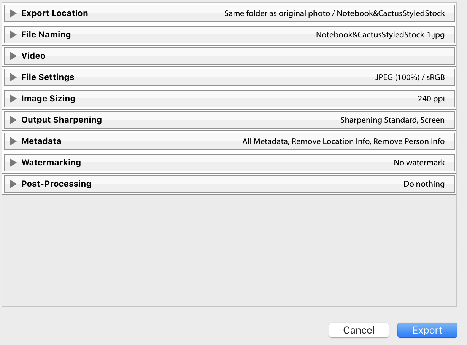Image resolution: width=467 pixels, height=345 pixels.
Task: Expand the Post-Processing section
Action: [x=13, y=184]
